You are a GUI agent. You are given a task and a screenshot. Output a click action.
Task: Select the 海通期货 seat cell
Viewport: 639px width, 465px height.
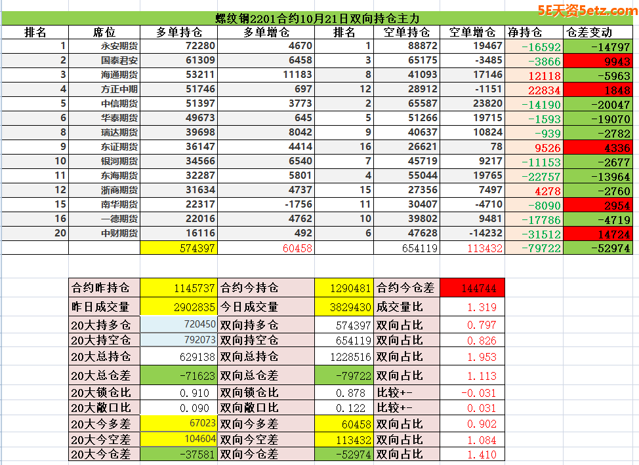click(104, 75)
